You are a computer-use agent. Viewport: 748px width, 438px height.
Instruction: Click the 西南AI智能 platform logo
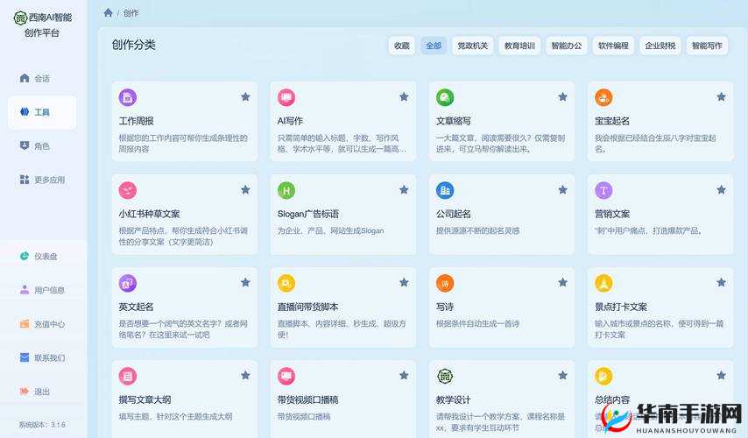pyautogui.click(x=20, y=18)
